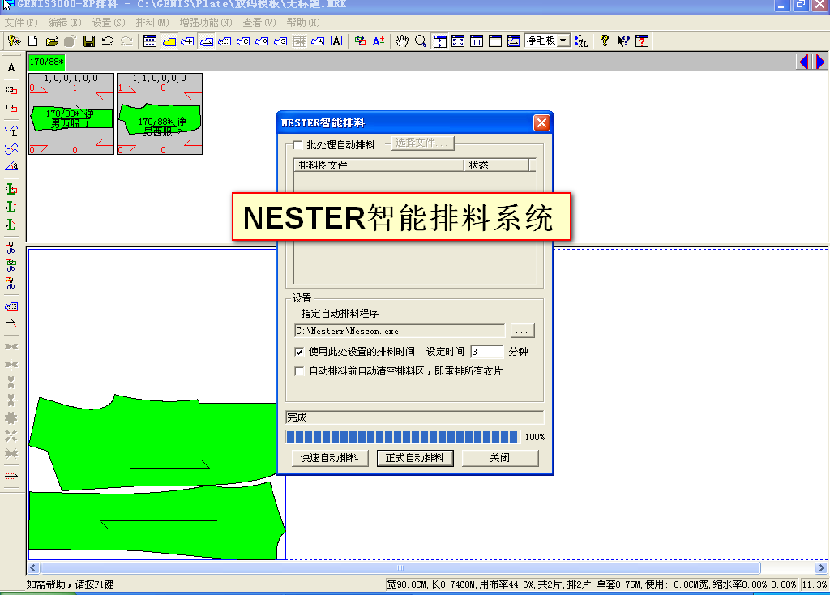
Task: Click the red window help icon in toolbar
Action: tap(642, 41)
